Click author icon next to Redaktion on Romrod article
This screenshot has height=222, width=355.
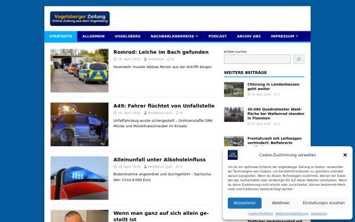click(x=146, y=59)
